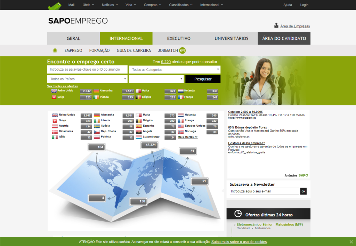The width and height of the screenshot is (356, 246).
Task: Click the Reino Unido flag in the green banner
Action: pos(54,91)
